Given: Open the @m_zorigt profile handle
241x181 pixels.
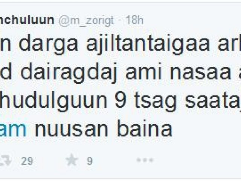Looking at the screenshot, I should pyautogui.click(x=86, y=20).
